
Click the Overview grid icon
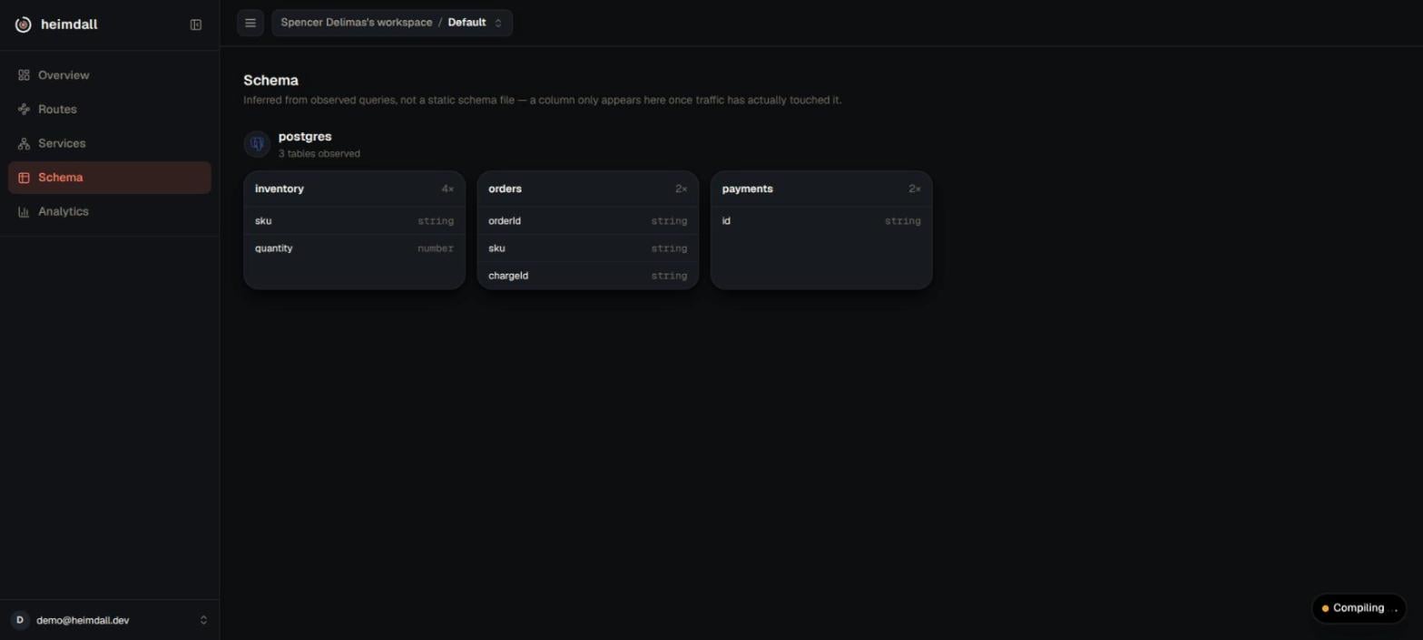click(25, 75)
